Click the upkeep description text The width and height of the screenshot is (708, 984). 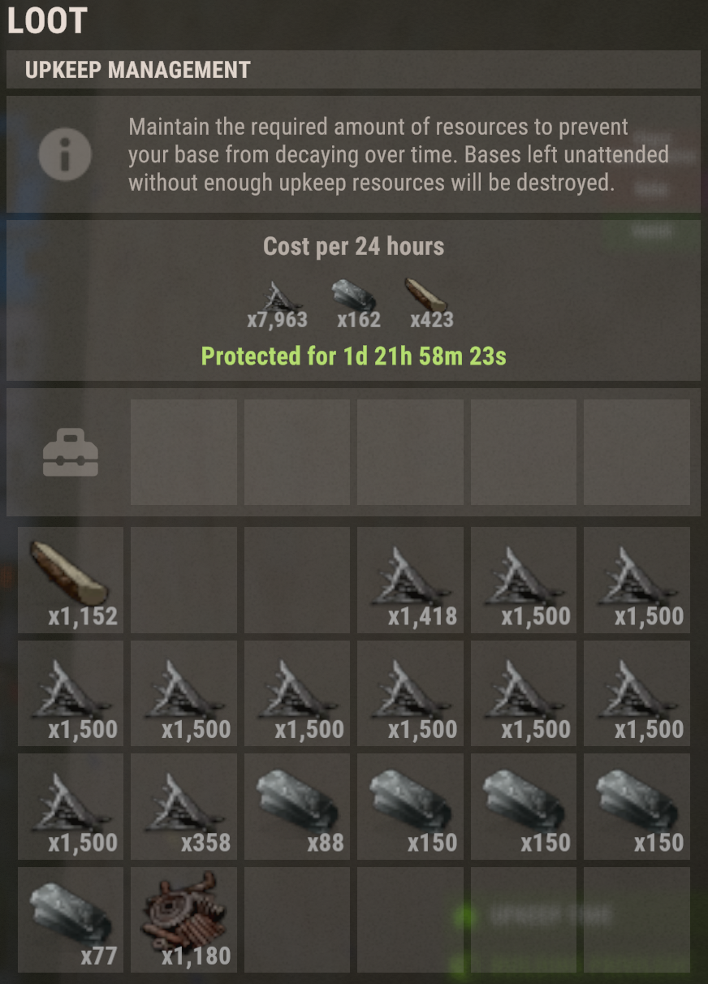[398, 154]
